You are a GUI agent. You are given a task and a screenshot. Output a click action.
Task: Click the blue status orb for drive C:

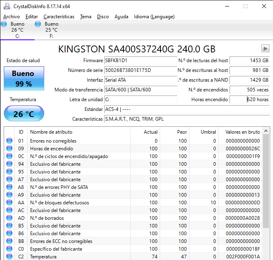4,24
